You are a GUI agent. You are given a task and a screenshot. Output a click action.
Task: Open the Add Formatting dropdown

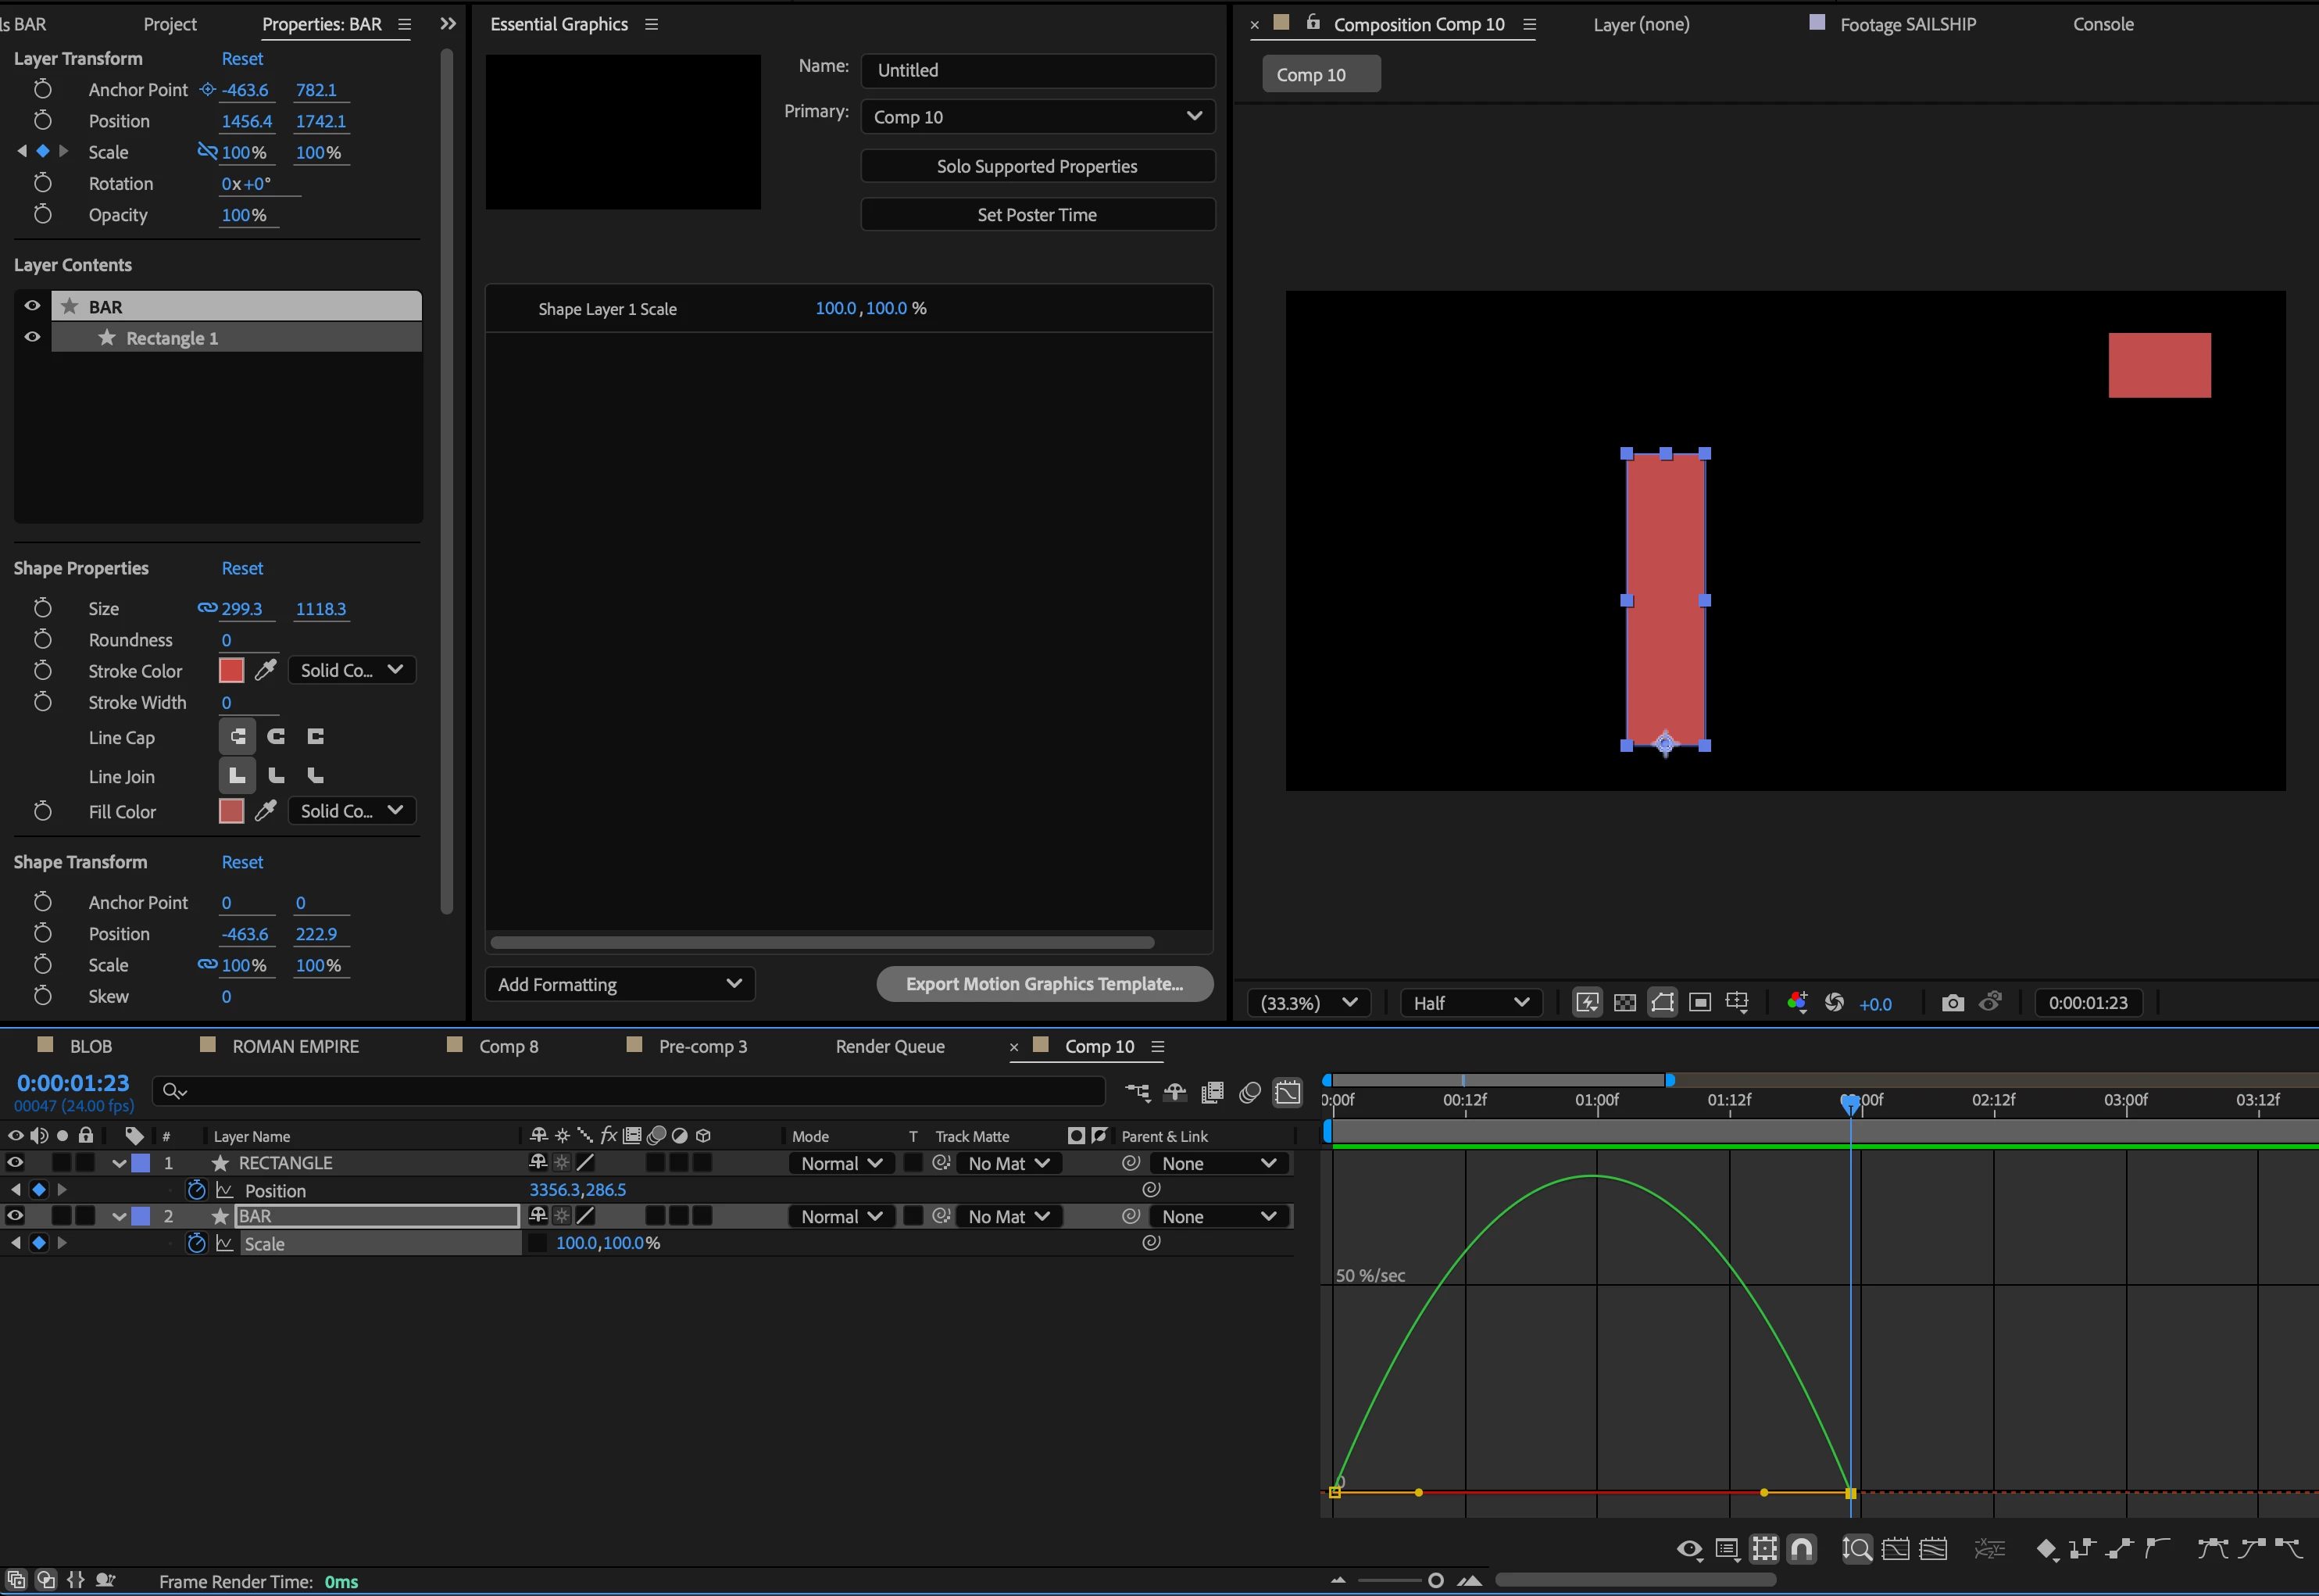(620, 984)
